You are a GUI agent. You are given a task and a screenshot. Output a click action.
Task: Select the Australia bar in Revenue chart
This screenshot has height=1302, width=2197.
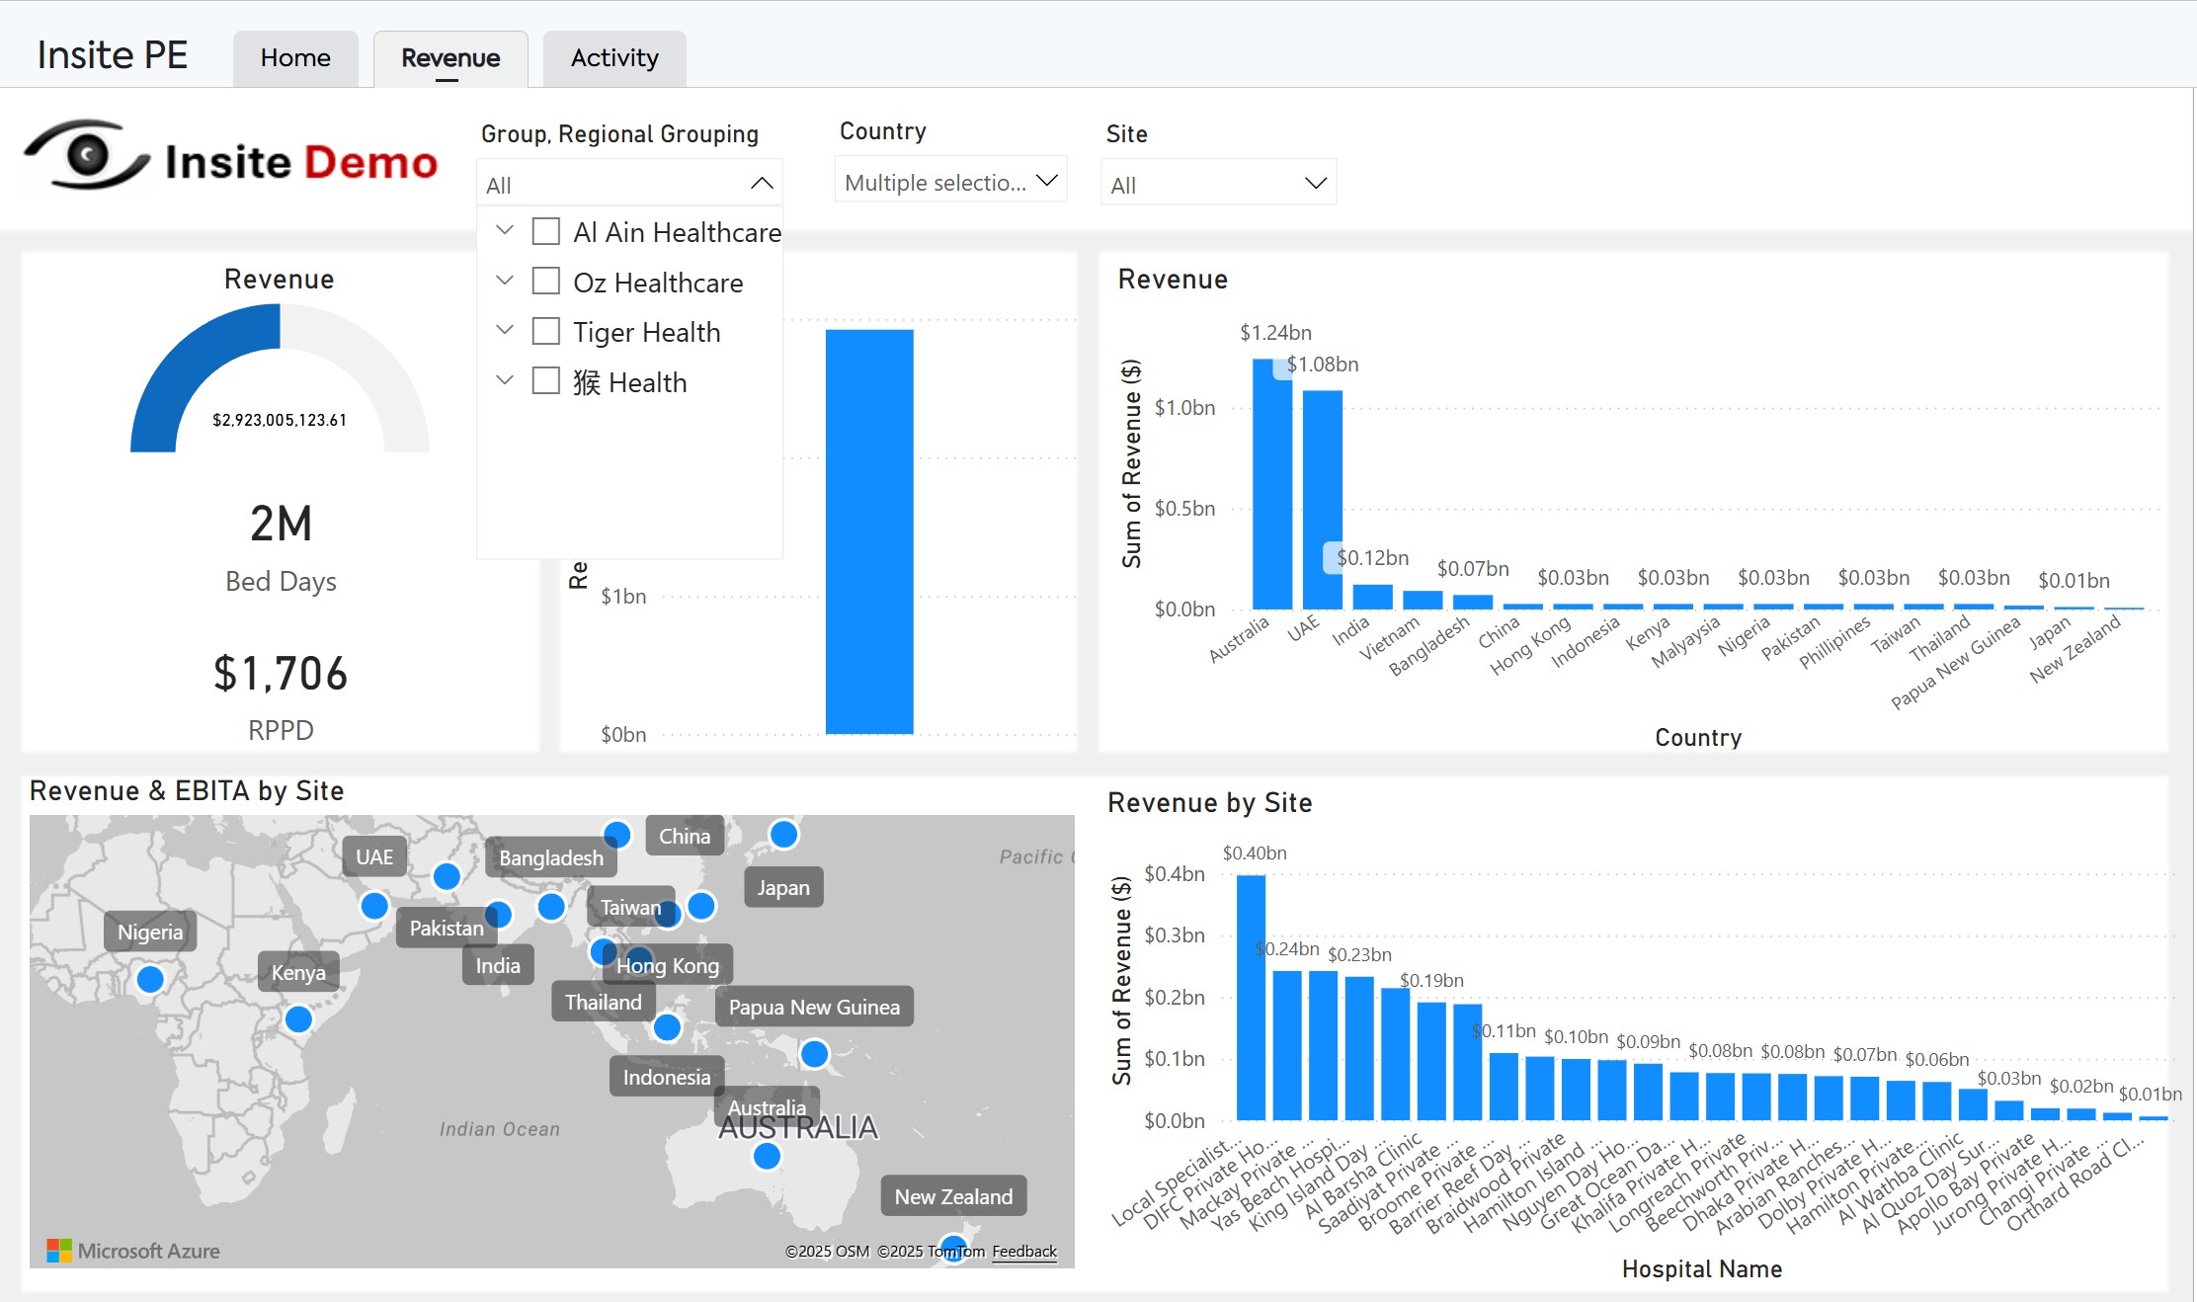tap(1271, 484)
